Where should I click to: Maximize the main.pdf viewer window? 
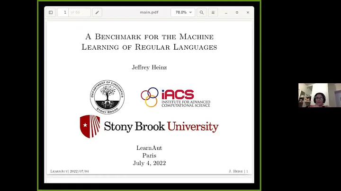click(x=237, y=12)
